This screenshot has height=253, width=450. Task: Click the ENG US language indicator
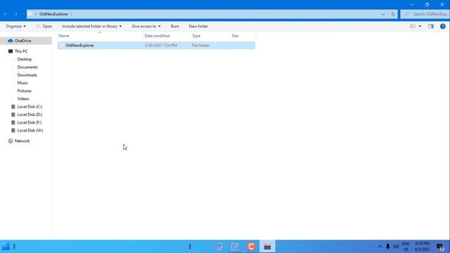(406, 247)
